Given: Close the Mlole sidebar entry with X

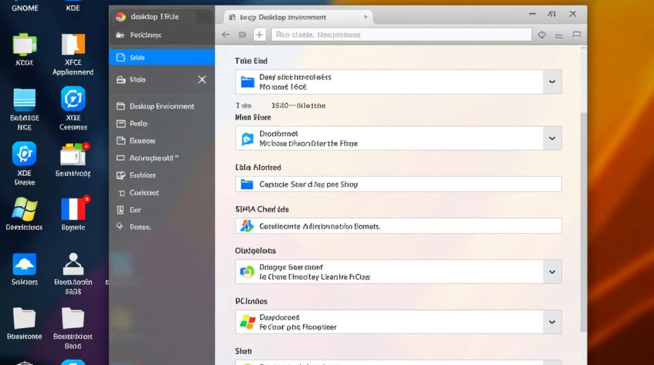Looking at the screenshot, I should (x=202, y=79).
